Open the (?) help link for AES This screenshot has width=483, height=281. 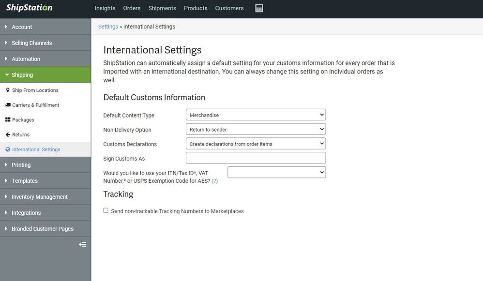coord(214,181)
